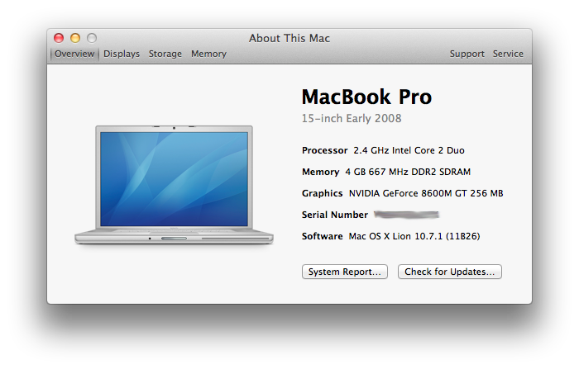This screenshot has height=369, width=579.
Task: Open the Displays tab
Action: tap(122, 54)
